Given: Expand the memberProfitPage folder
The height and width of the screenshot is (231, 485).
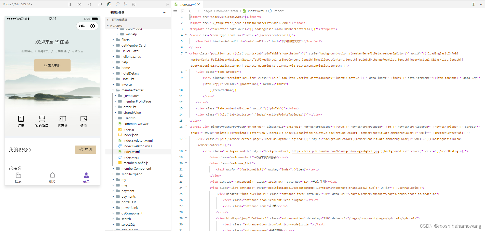Looking at the screenshot, I should [138, 101].
